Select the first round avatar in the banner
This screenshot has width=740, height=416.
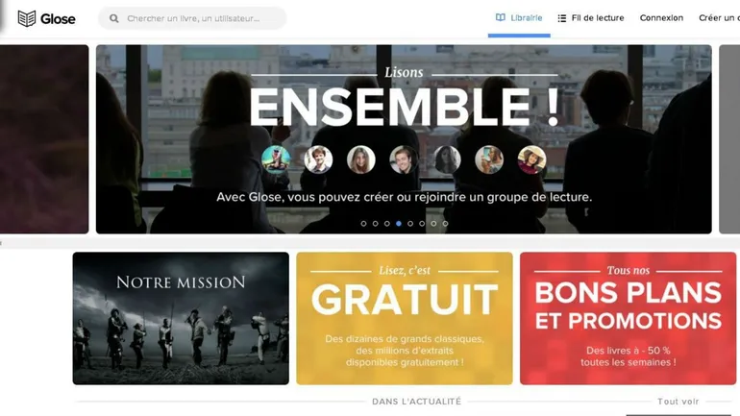276,159
